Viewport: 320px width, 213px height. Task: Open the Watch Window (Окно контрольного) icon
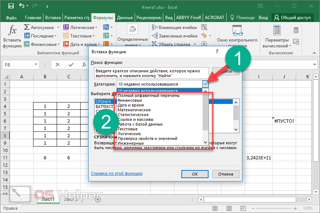237,31
